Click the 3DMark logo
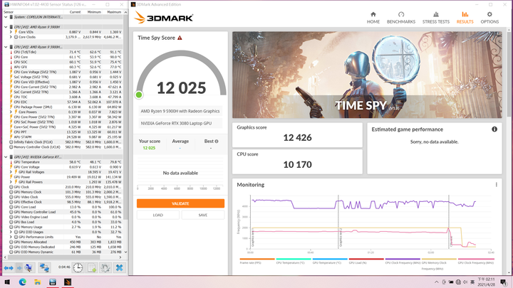The image size is (513, 288). tap(163, 18)
